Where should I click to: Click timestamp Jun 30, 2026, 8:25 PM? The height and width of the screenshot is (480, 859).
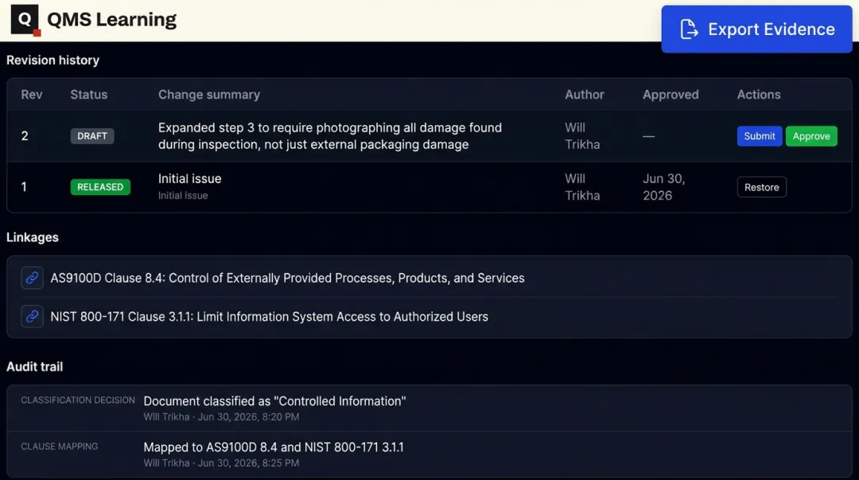click(249, 463)
